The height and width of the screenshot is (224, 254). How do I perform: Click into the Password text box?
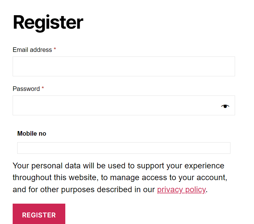point(124,105)
